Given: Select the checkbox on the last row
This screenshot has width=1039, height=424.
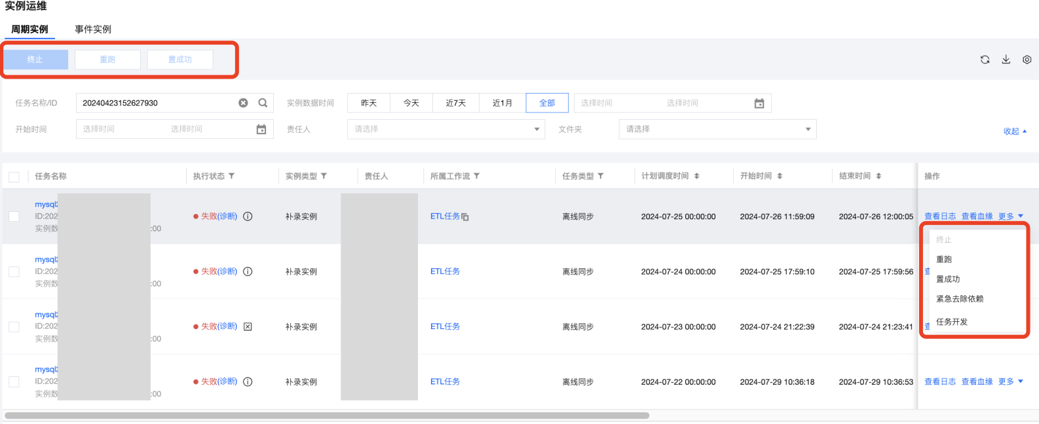Looking at the screenshot, I should [x=14, y=381].
